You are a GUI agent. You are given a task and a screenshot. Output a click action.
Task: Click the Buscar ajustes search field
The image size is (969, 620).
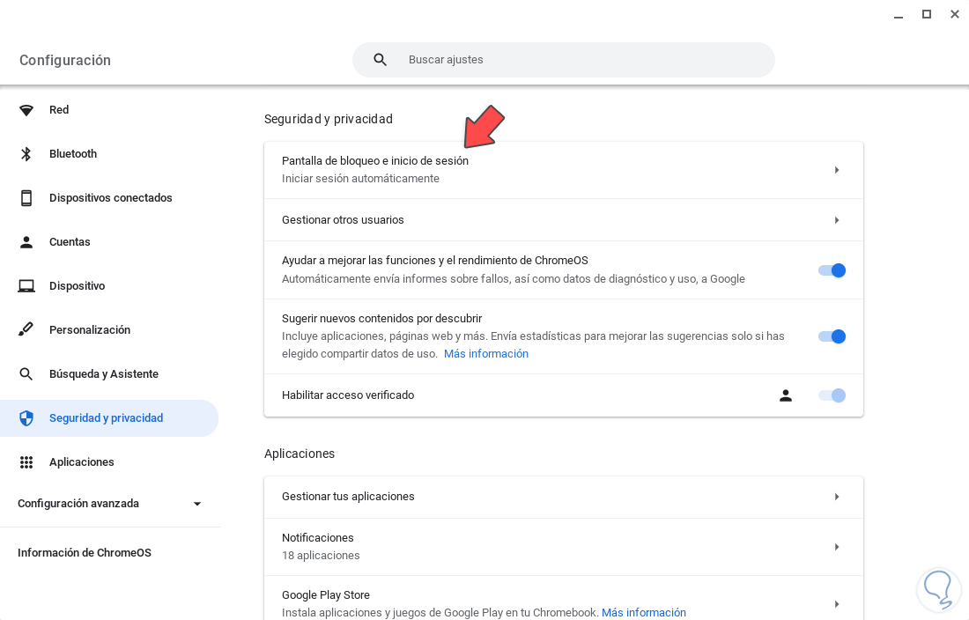coord(581,60)
